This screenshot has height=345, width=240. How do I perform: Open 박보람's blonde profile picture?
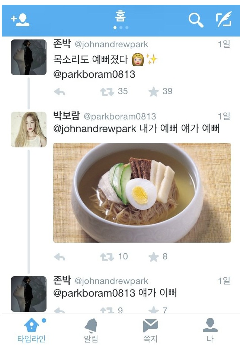pos(29,130)
